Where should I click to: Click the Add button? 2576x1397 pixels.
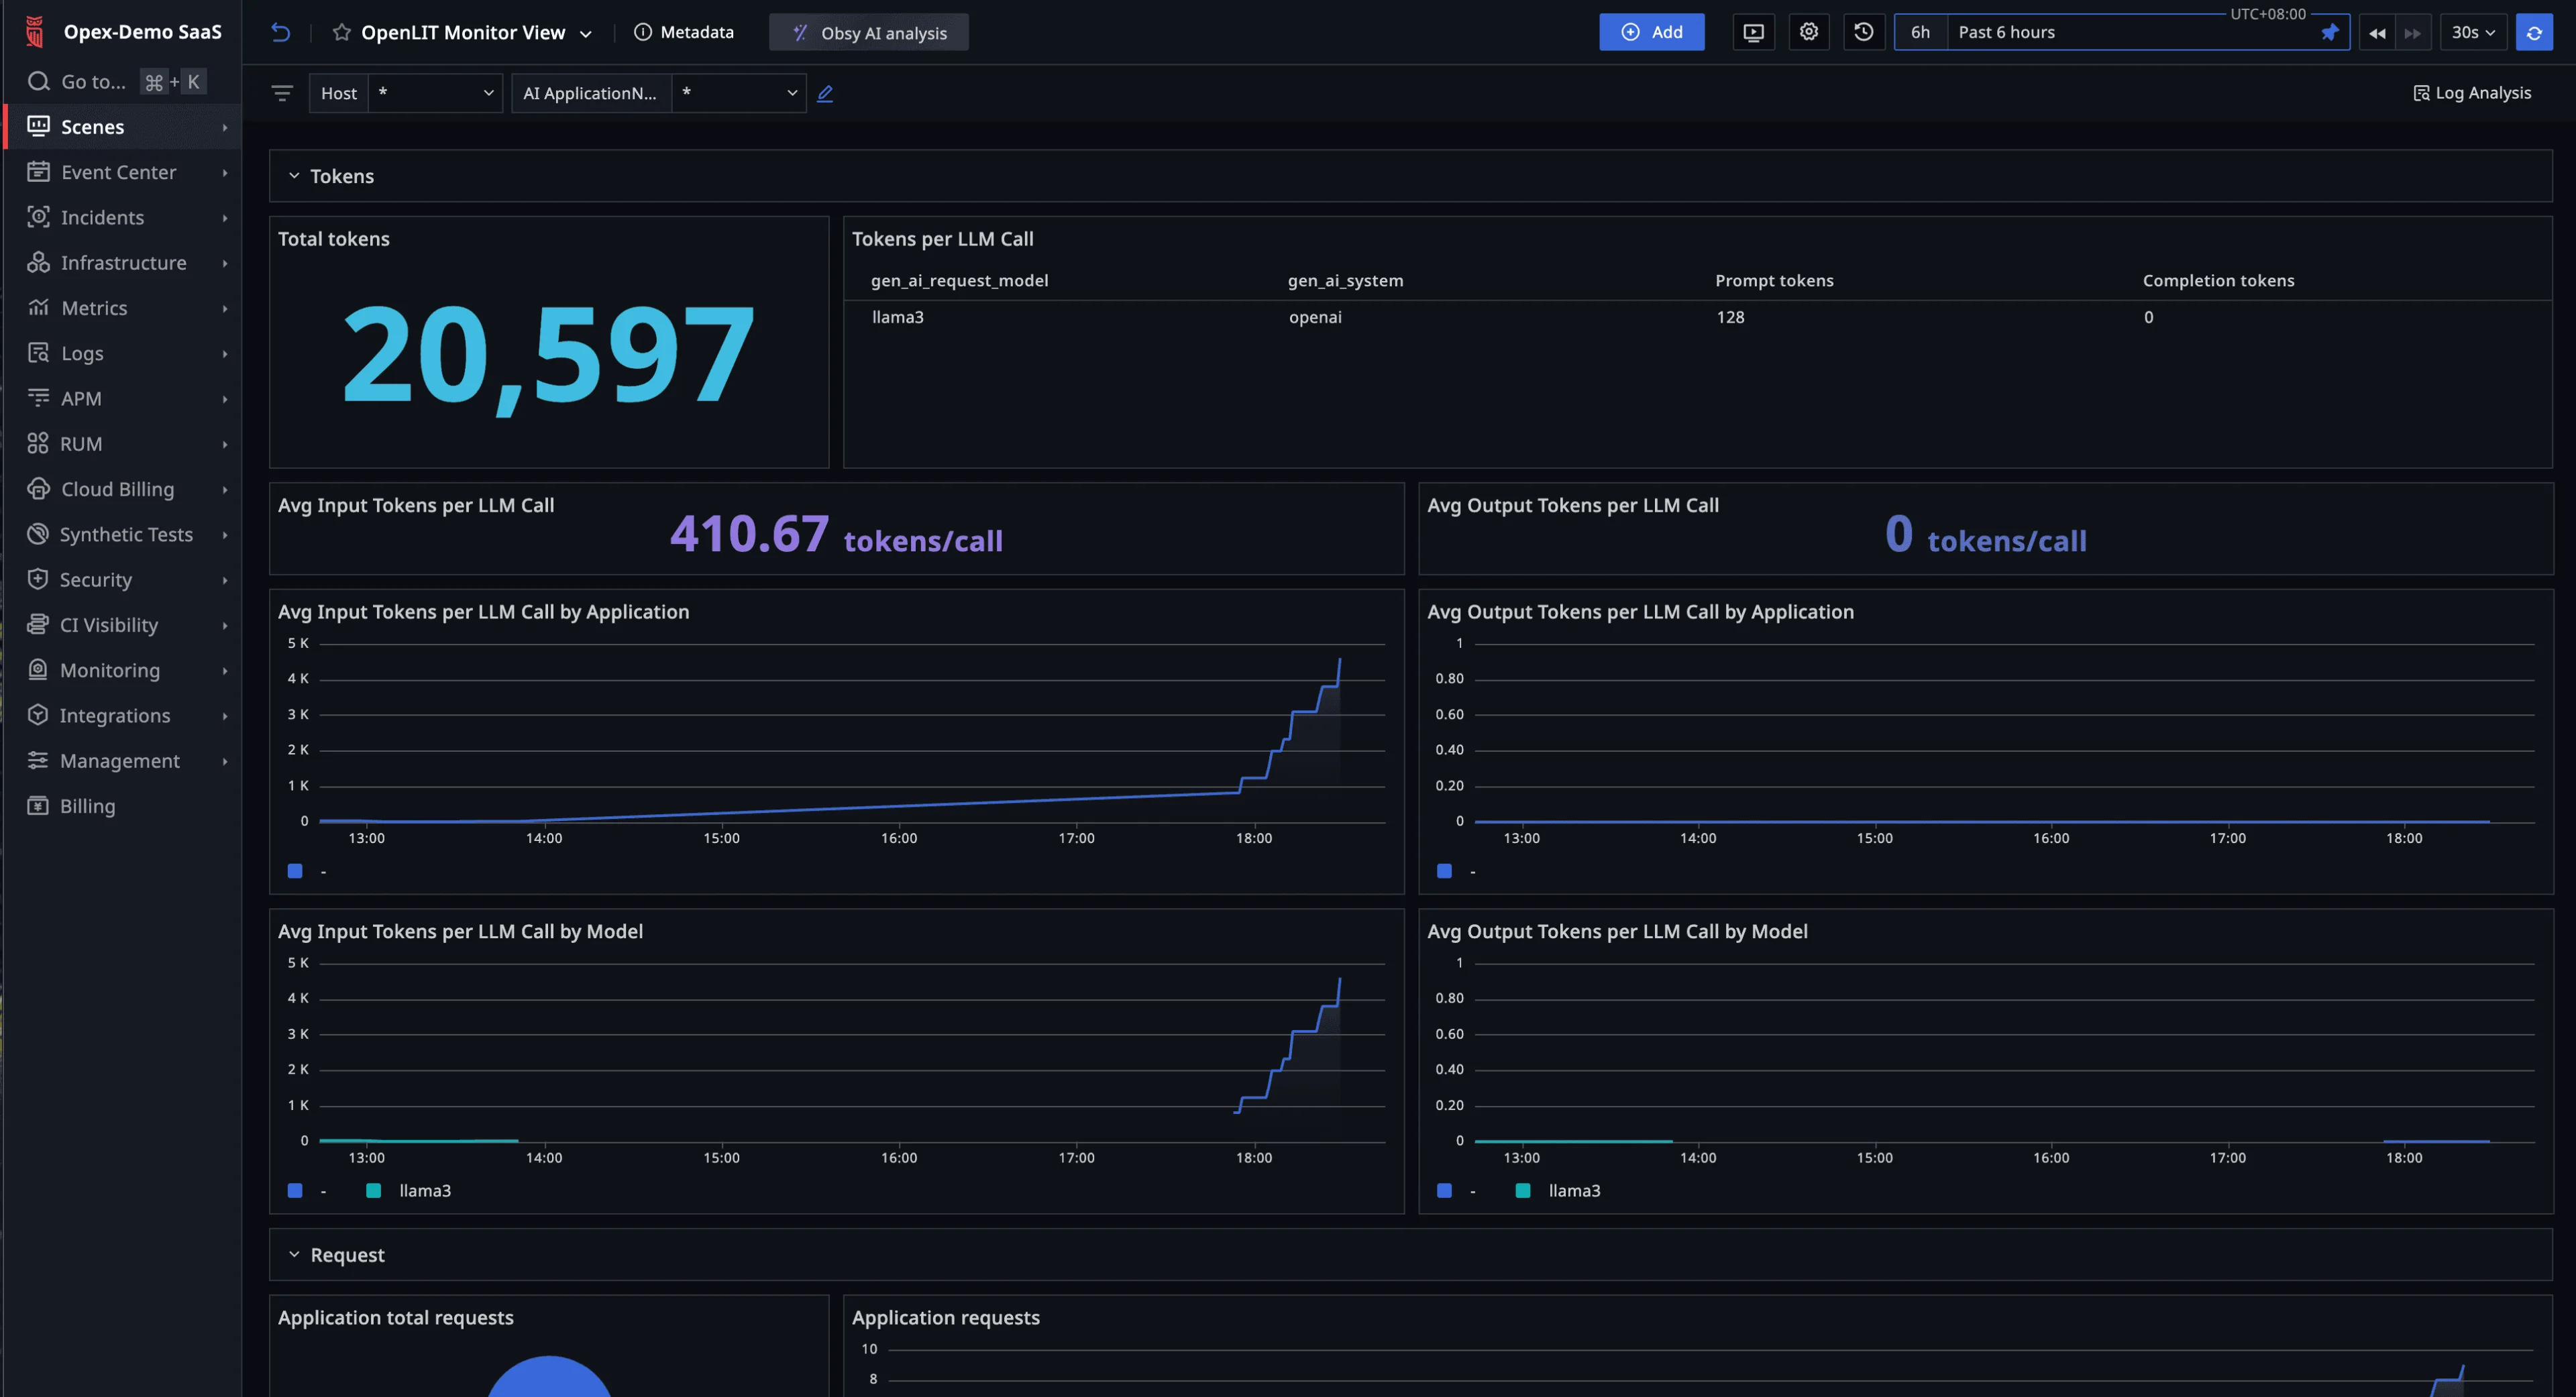click(1651, 32)
